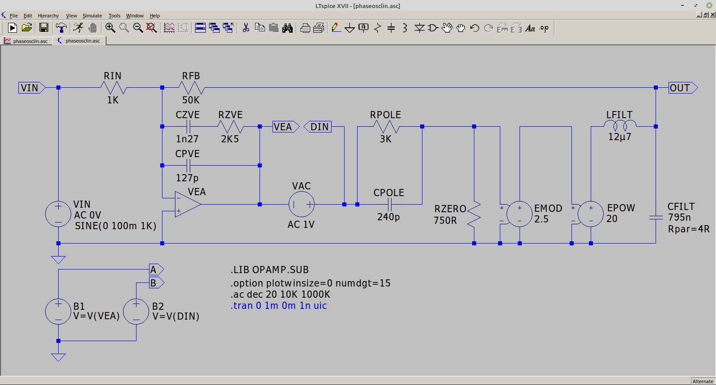Click the VAC voltage source symbol
The height and width of the screenshot is (385, 716).
click(x=302, y=204)
